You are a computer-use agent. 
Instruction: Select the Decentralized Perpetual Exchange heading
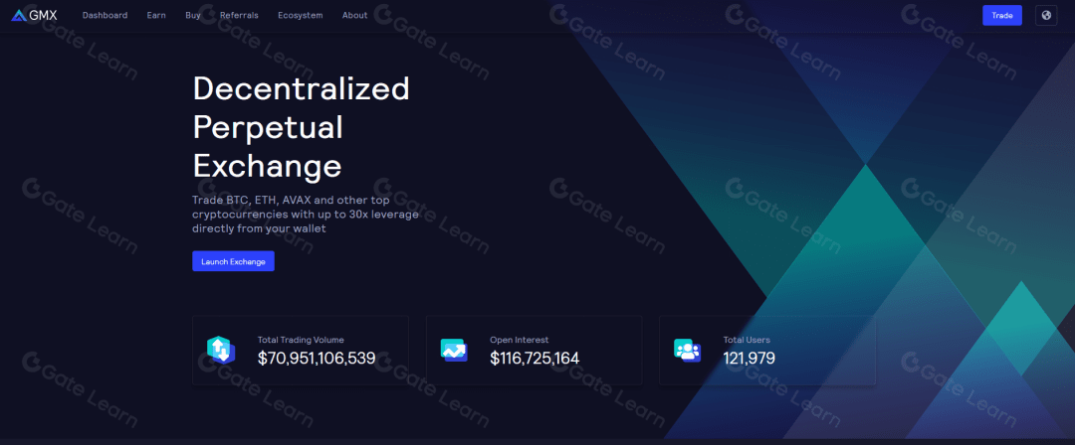coord(301,127)
